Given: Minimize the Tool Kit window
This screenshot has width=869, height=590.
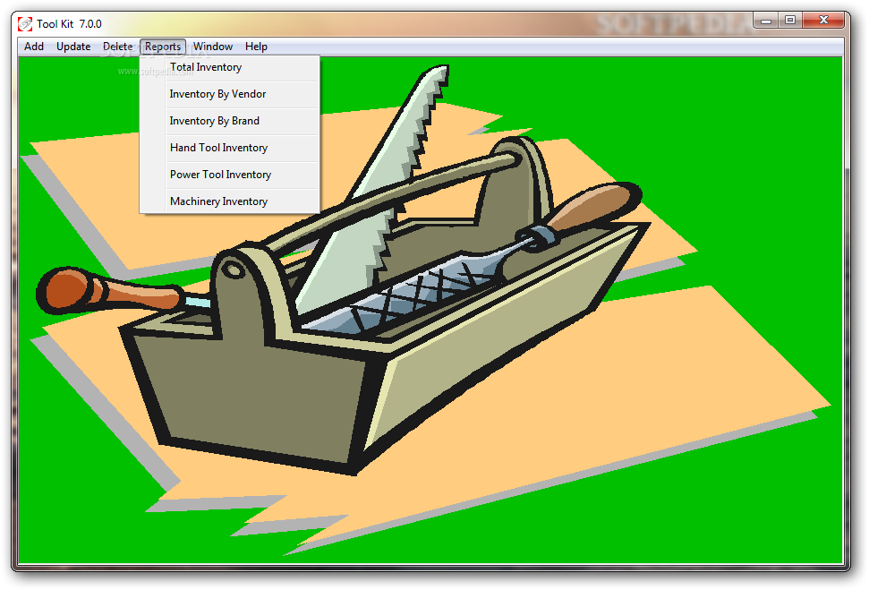Looking at the screenshot, I should click(766, 21).
